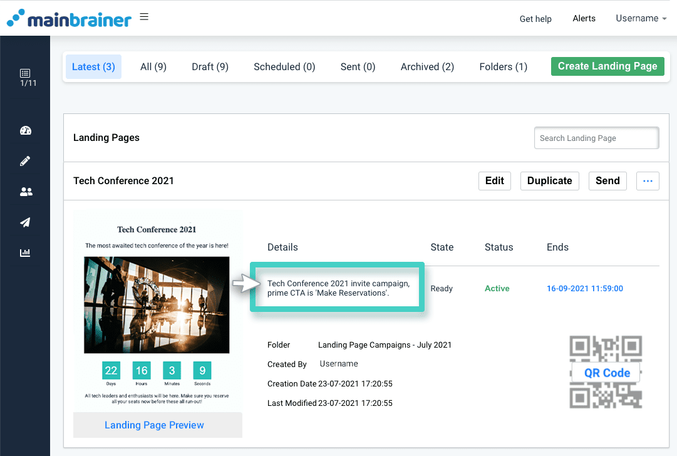Switch to the All (9) tab
The height and width of the screenshot is (456, 677).
pyautogui.click(x=153, y=66)
